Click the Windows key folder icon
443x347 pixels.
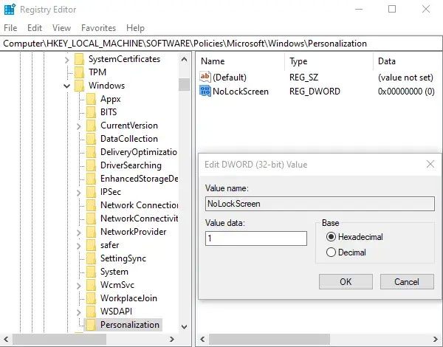click(x=80, y=86)
